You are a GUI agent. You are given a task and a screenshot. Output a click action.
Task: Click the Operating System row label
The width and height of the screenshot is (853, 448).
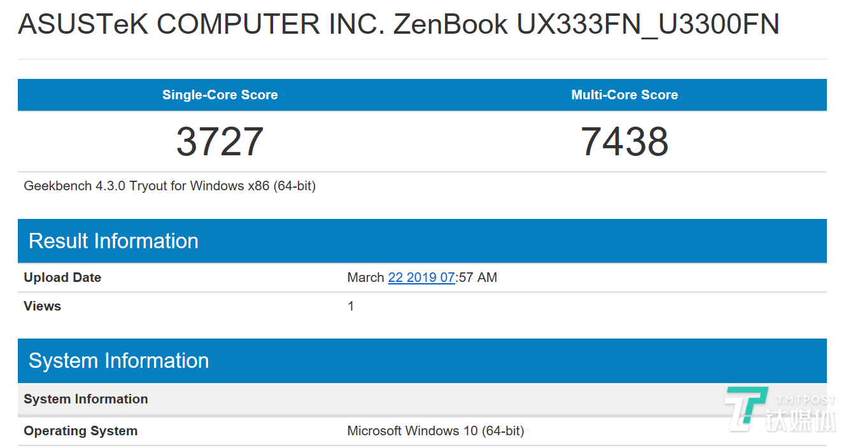click(80, 431)
